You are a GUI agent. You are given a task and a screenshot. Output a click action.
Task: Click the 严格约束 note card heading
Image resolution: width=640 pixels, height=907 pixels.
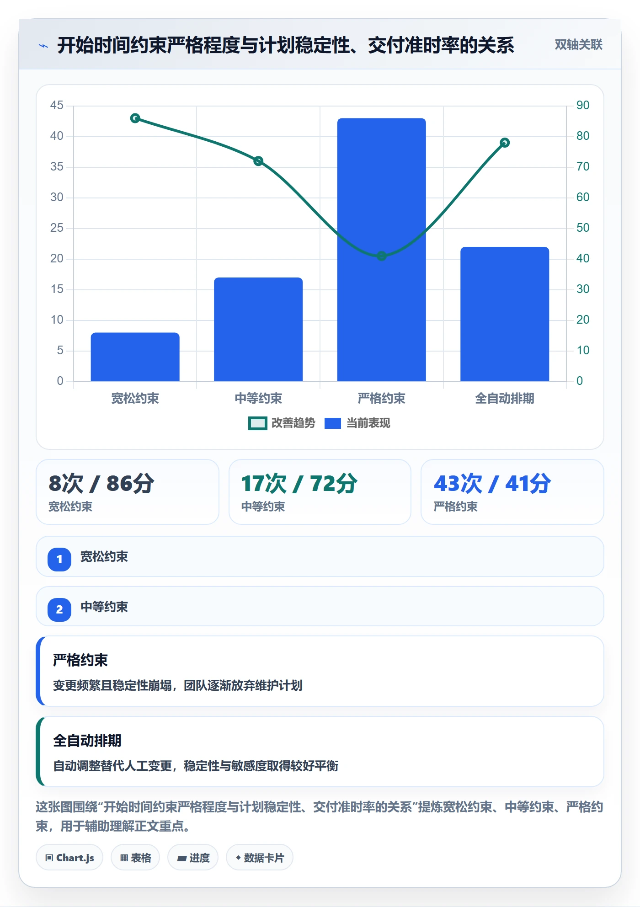(x=80, y=660)
